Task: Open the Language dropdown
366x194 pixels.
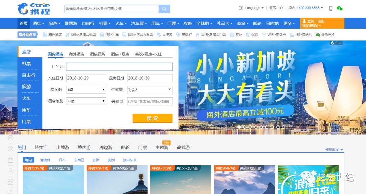Action: click(x=254, y=8)
